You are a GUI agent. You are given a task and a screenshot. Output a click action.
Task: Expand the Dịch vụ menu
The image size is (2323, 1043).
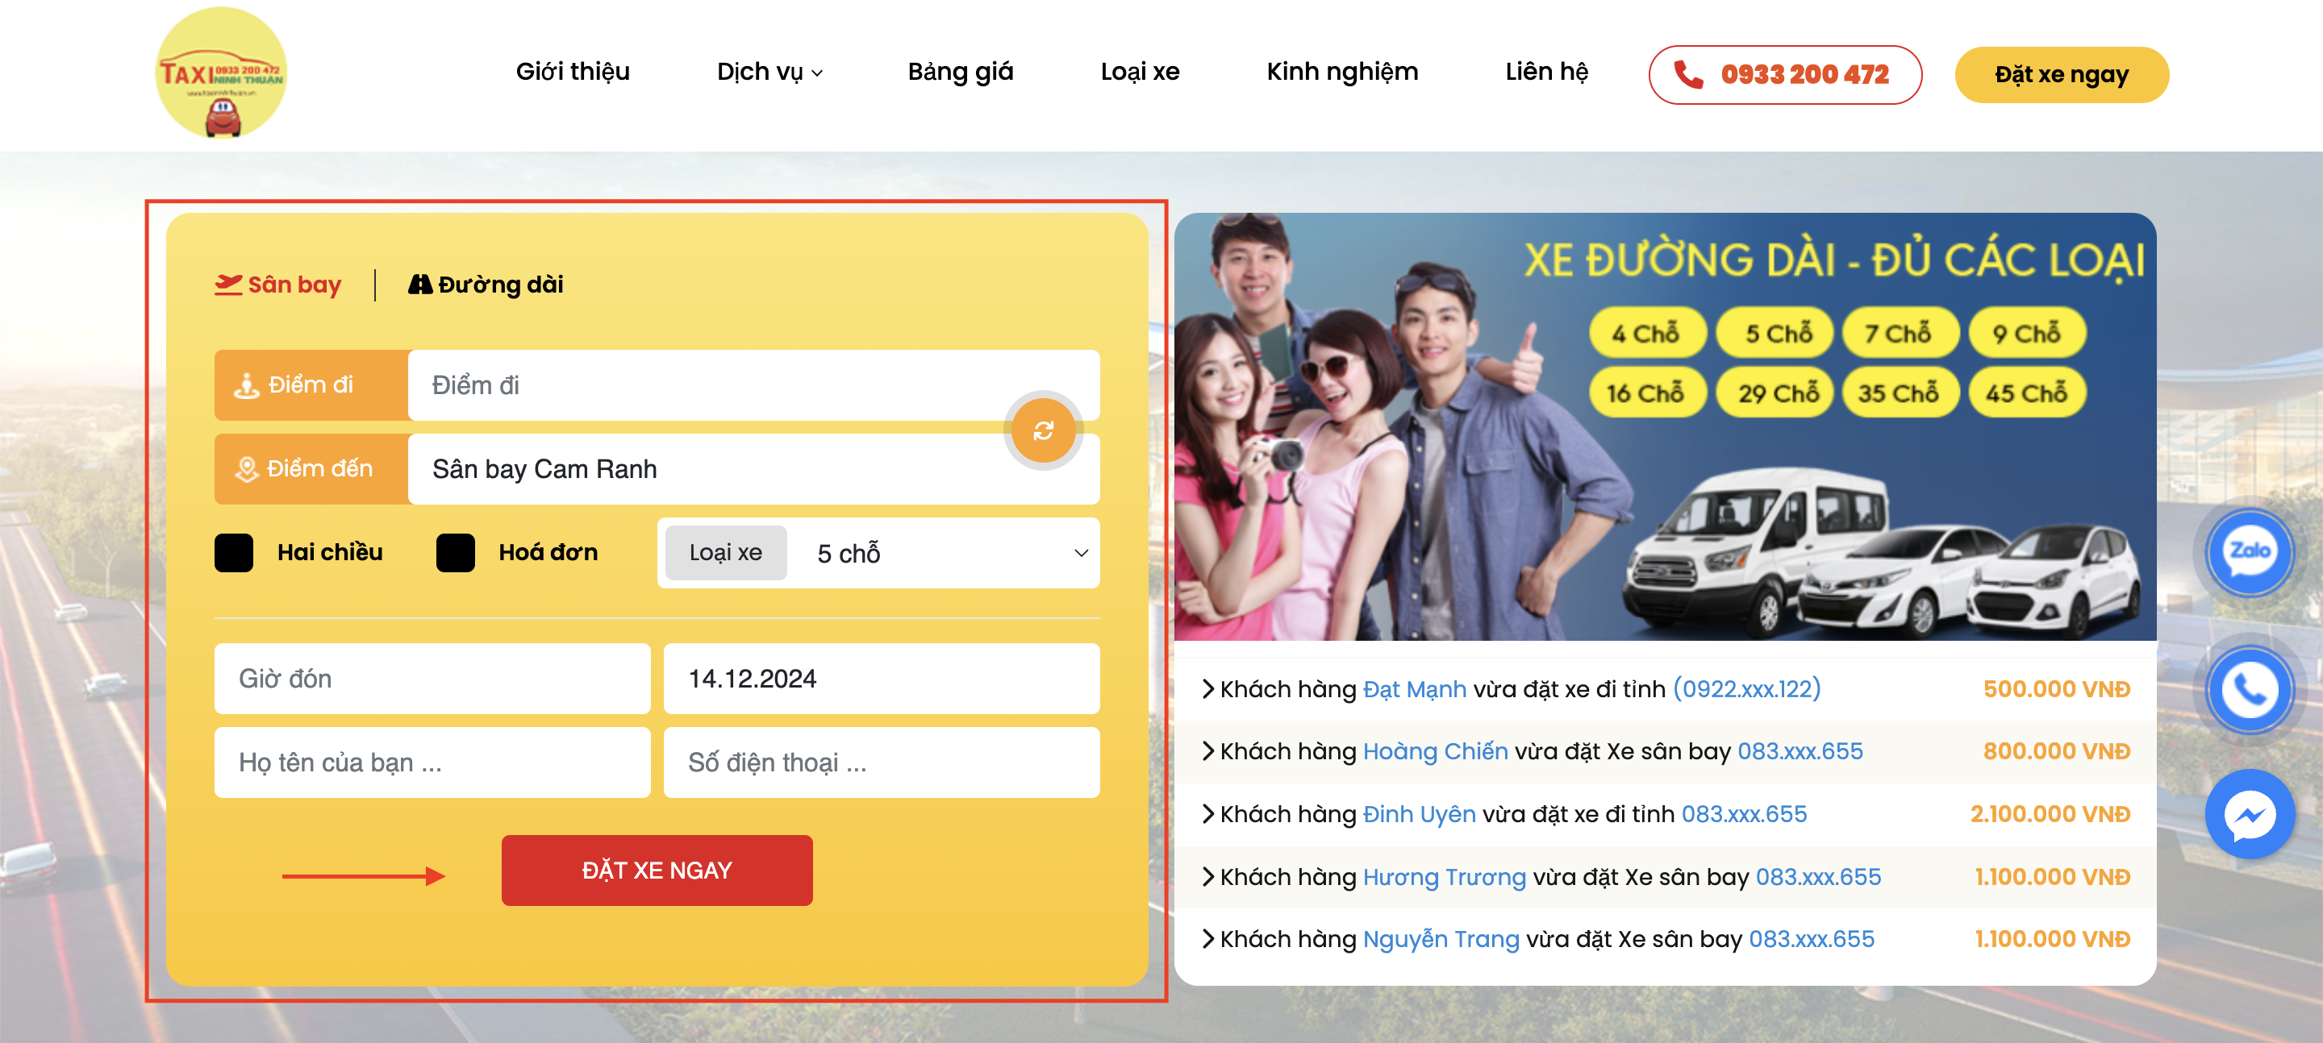coord(769,72)
